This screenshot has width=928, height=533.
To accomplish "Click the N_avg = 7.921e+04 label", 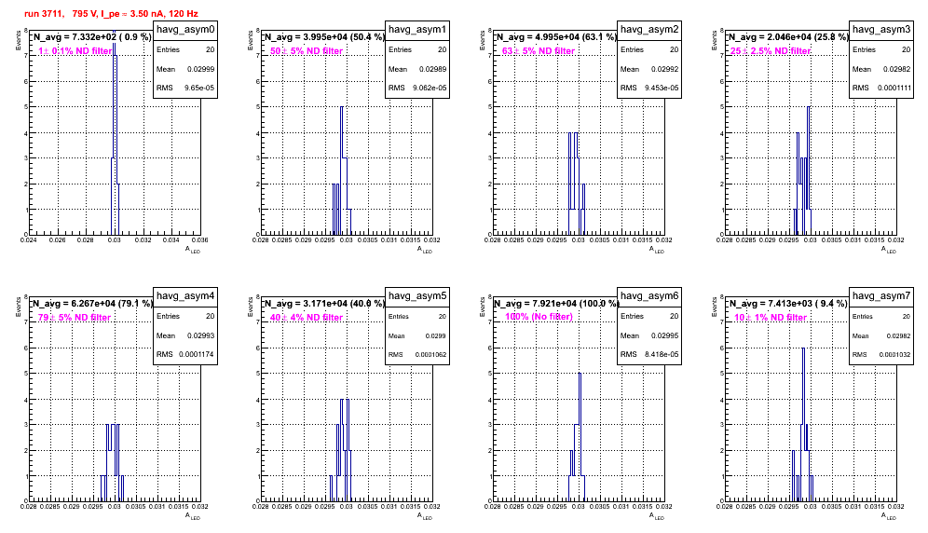I will [x=555, y=304].
